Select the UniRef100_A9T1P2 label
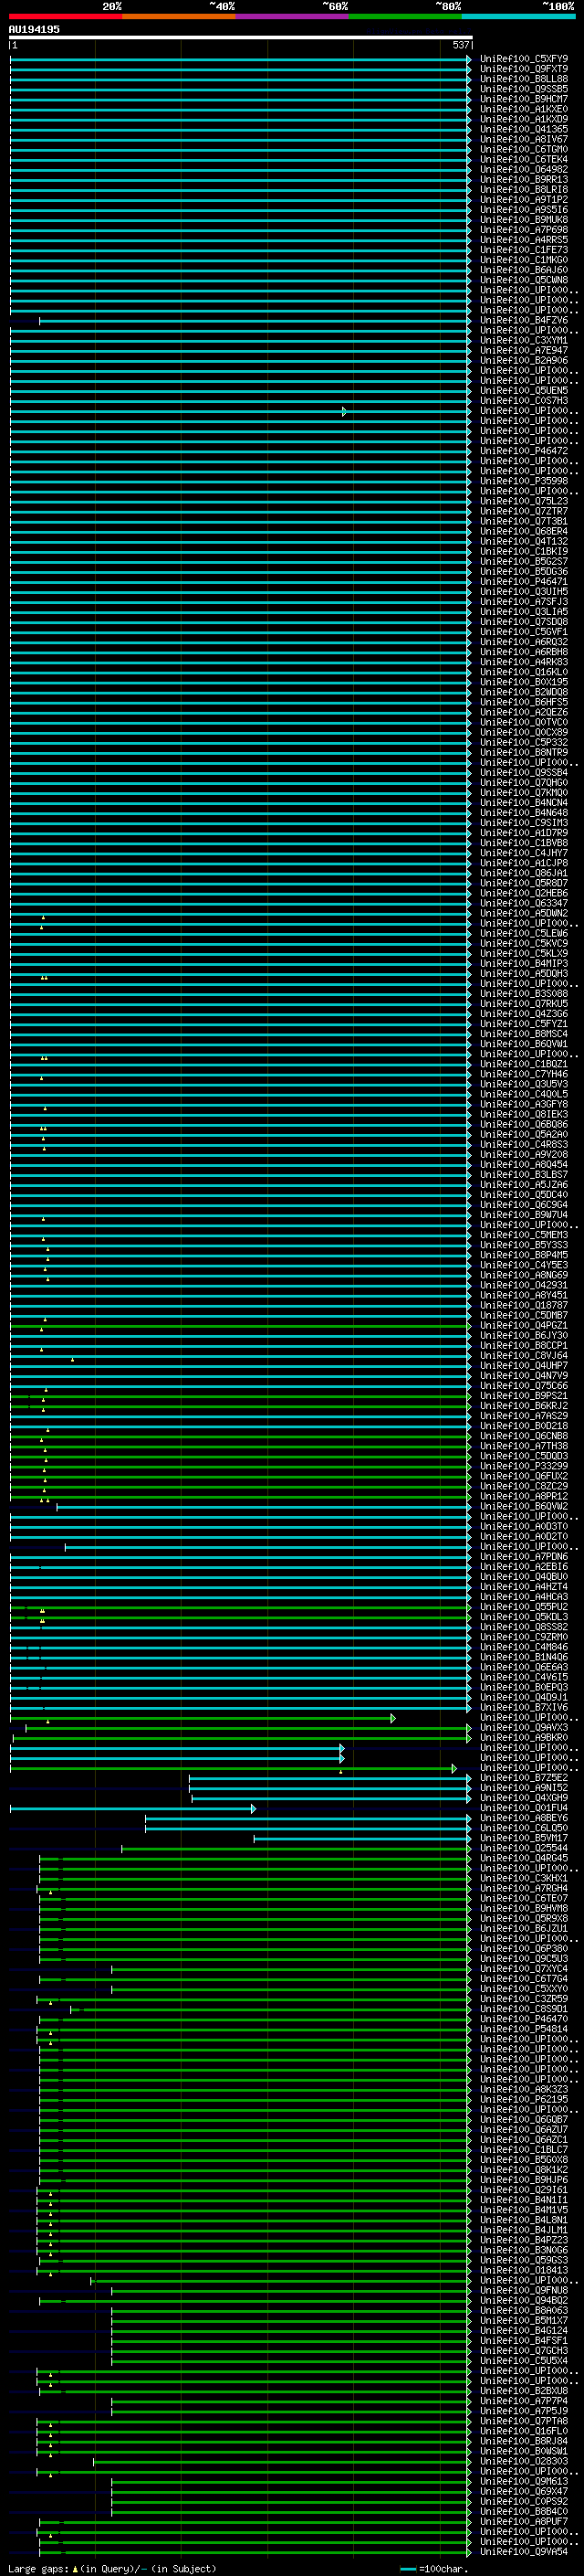Screen dimensions: 584x2576 [524, 199]
